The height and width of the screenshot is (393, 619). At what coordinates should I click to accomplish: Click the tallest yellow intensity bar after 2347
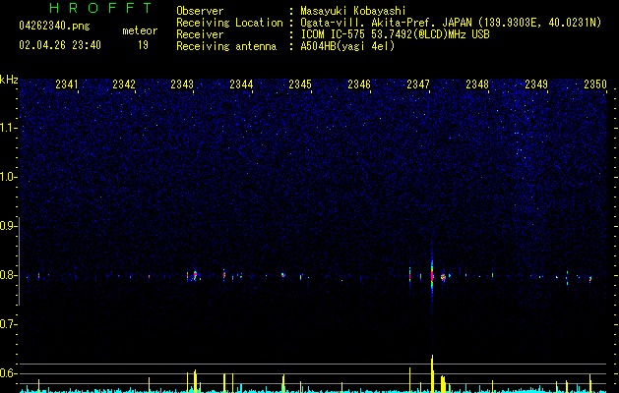point(432,373)
